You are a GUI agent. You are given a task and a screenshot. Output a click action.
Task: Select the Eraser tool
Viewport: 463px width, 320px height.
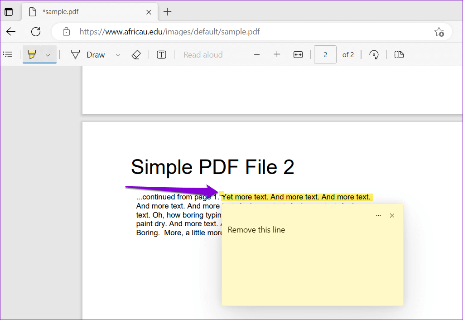(136, 55)
